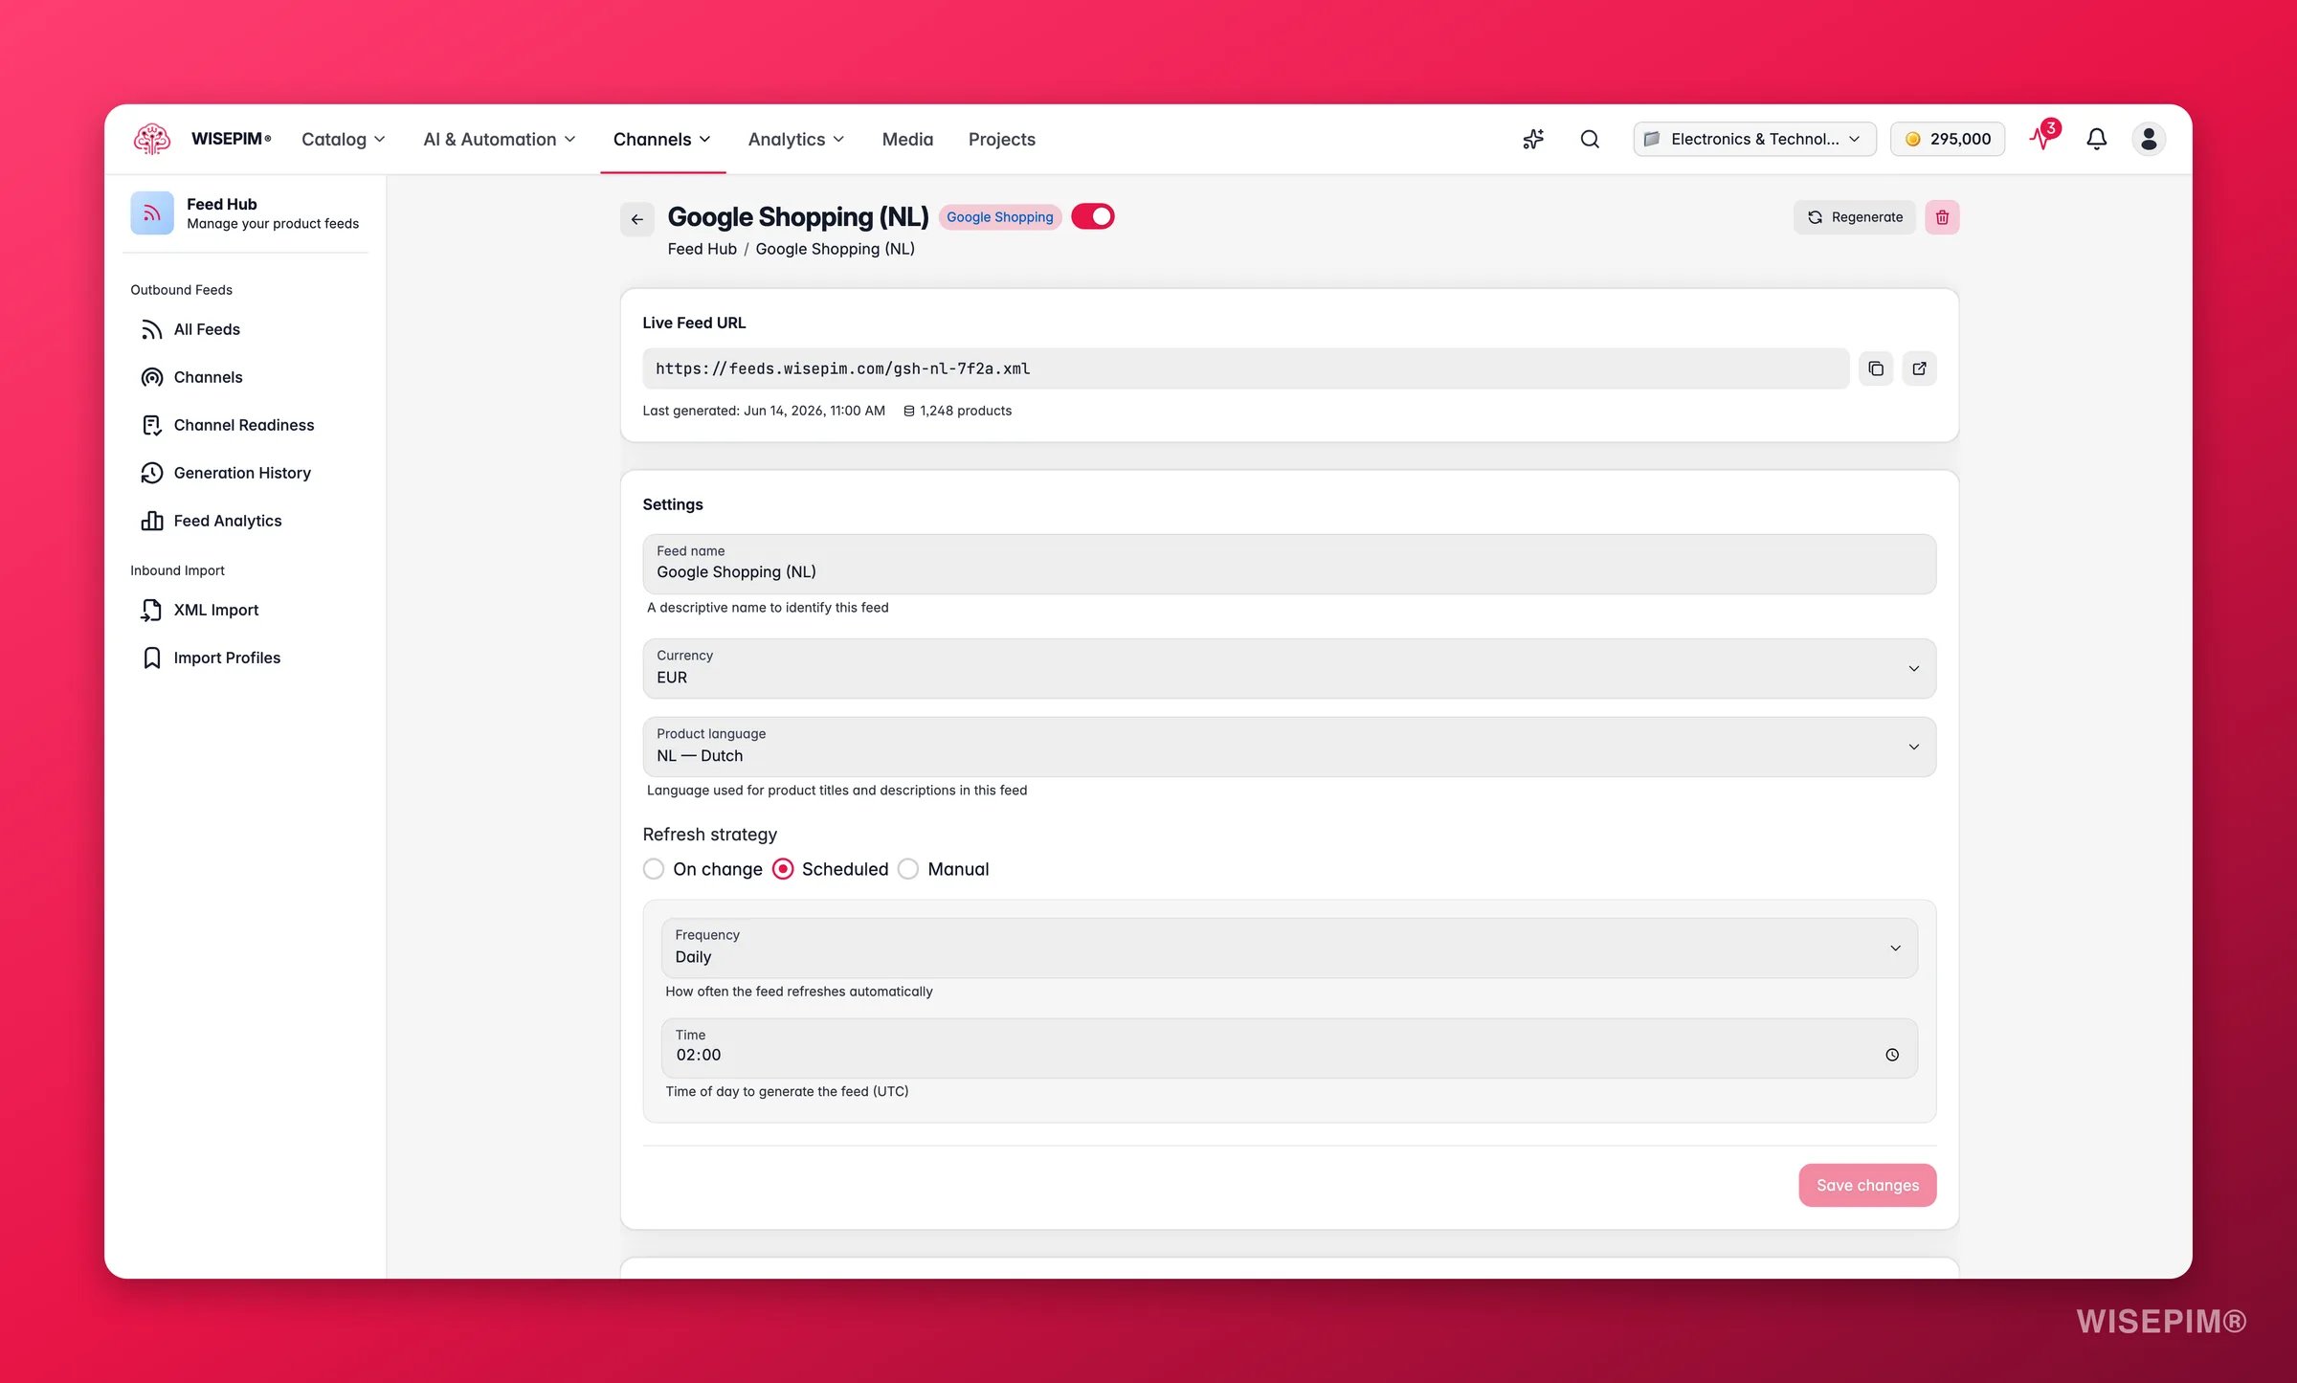Viewport: 2297px width, 1383px height.
Task: Click the Channels sidebar broadcast icon
Action: 152,377
